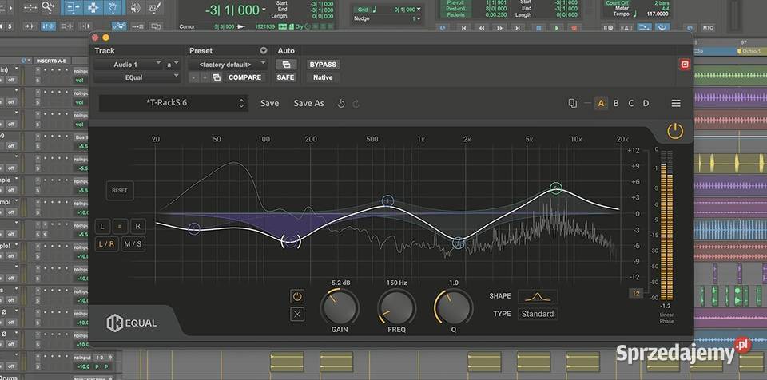767x380 pixels.
Task: Arm recording with the red Record button
Action: click(x=574, y=28)
